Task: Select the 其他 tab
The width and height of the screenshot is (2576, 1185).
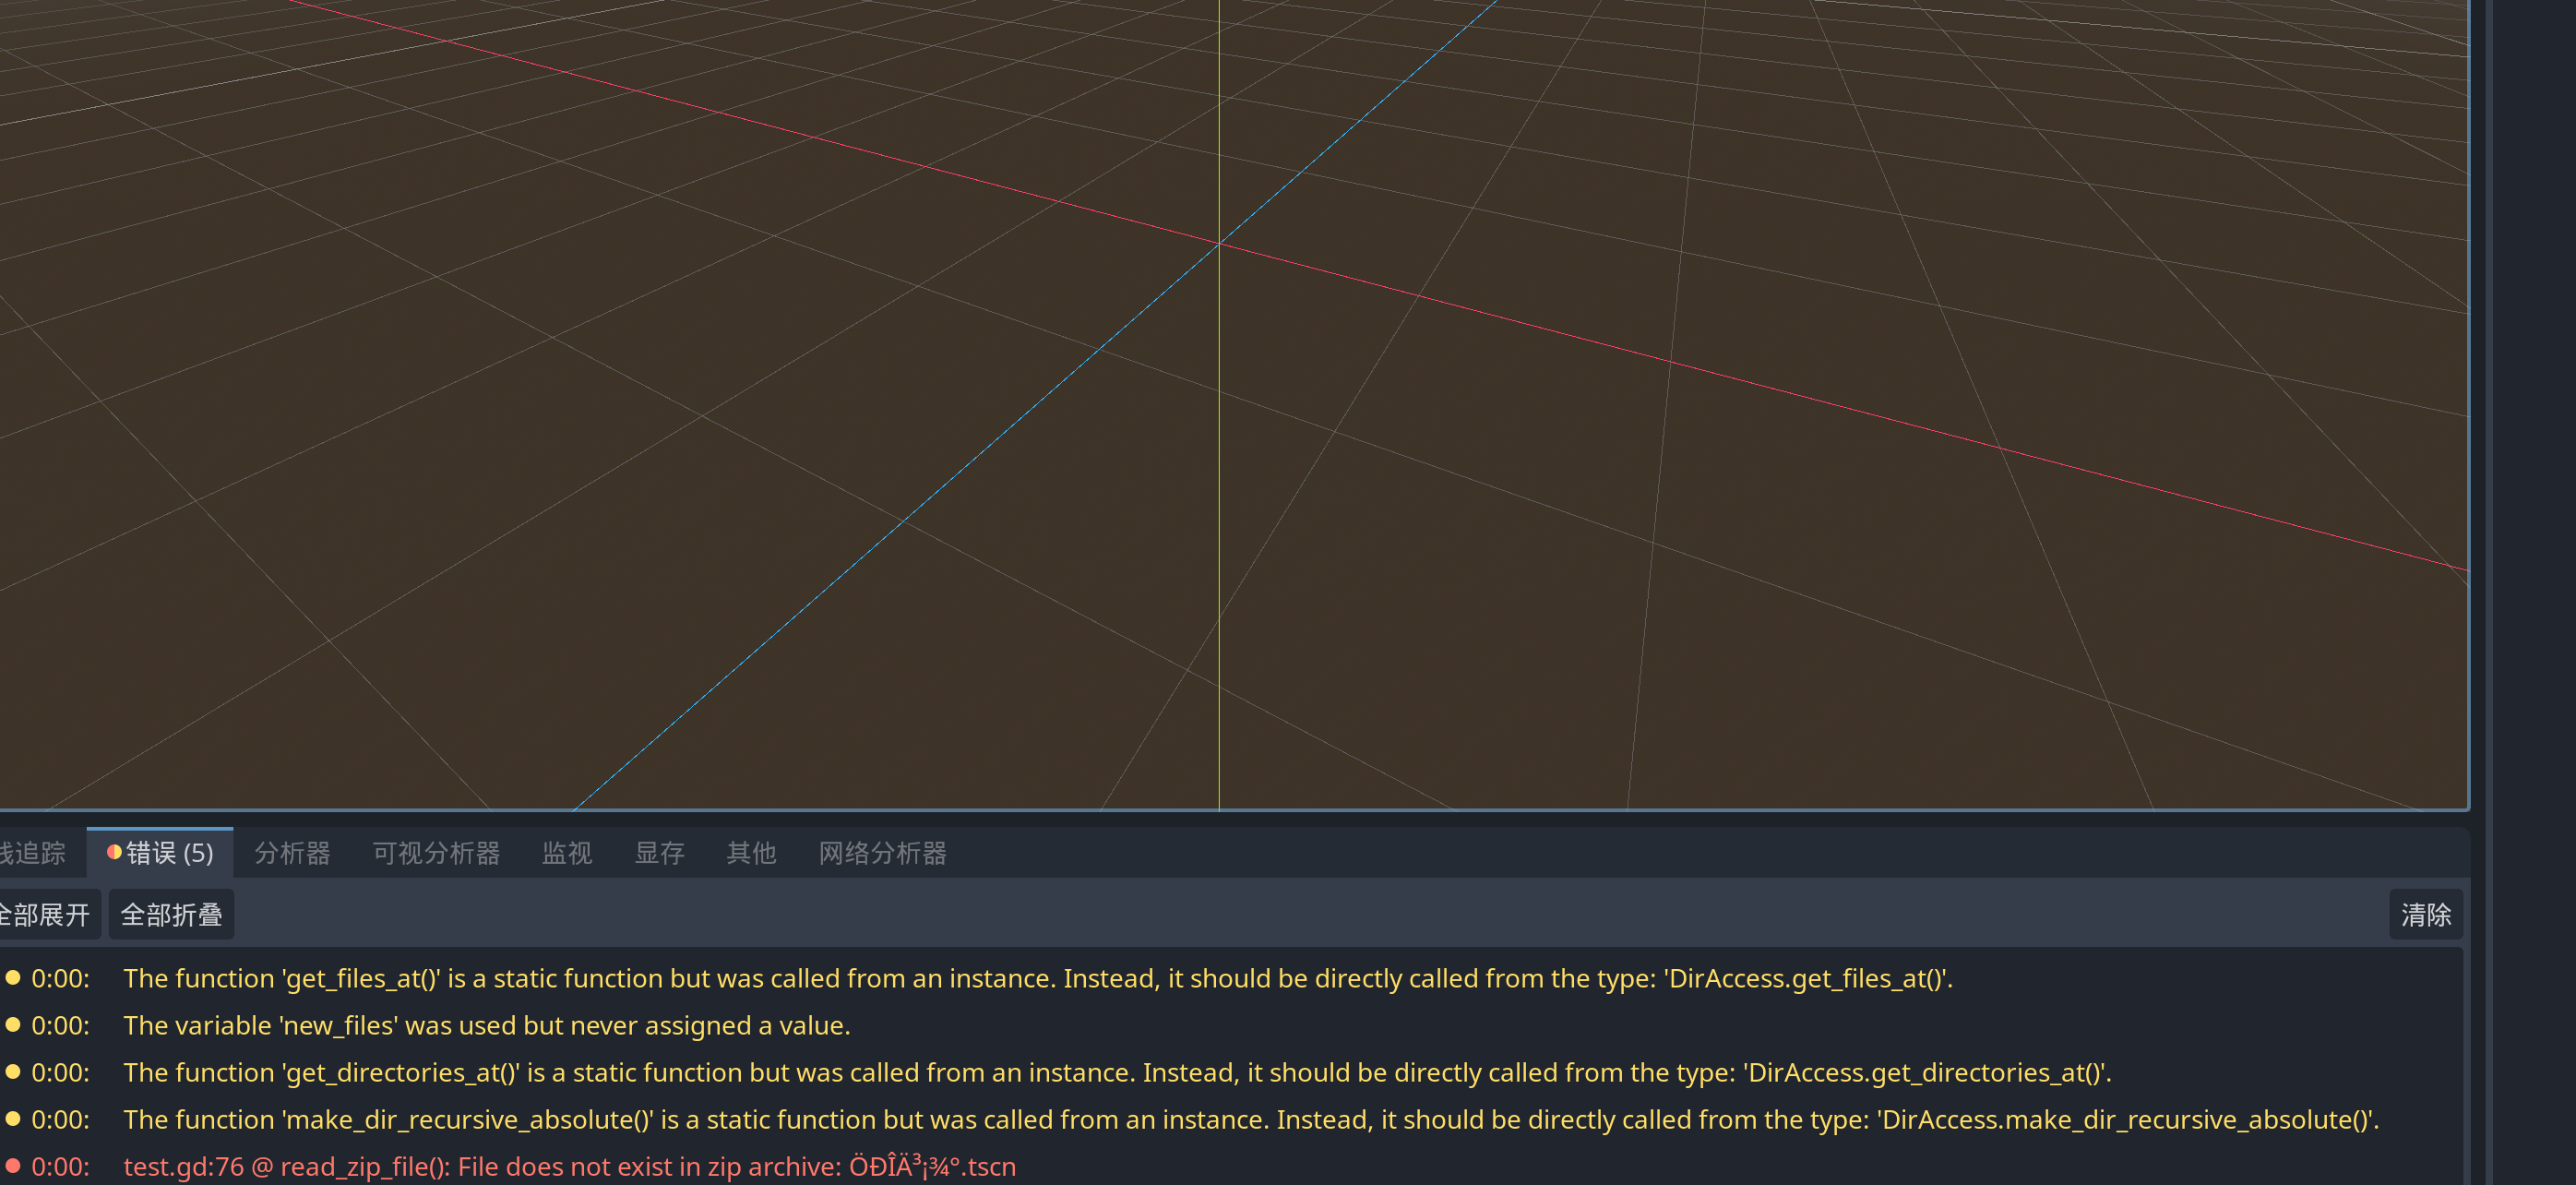Action: click(751, 853)
